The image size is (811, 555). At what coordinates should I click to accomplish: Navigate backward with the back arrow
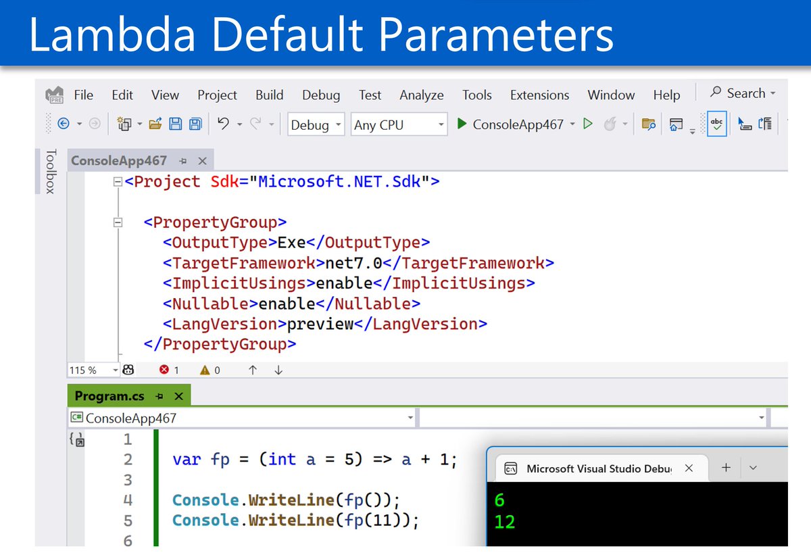64,124
